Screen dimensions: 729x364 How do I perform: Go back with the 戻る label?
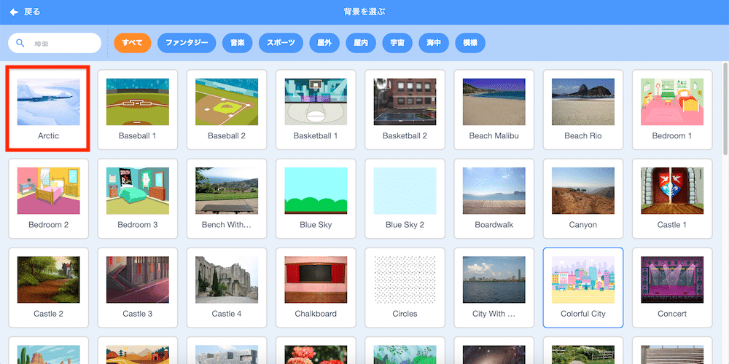click(32, 12)
